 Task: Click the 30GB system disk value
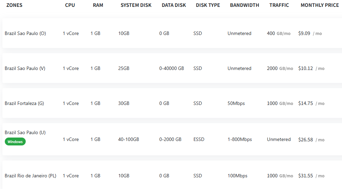coord(124,103)
